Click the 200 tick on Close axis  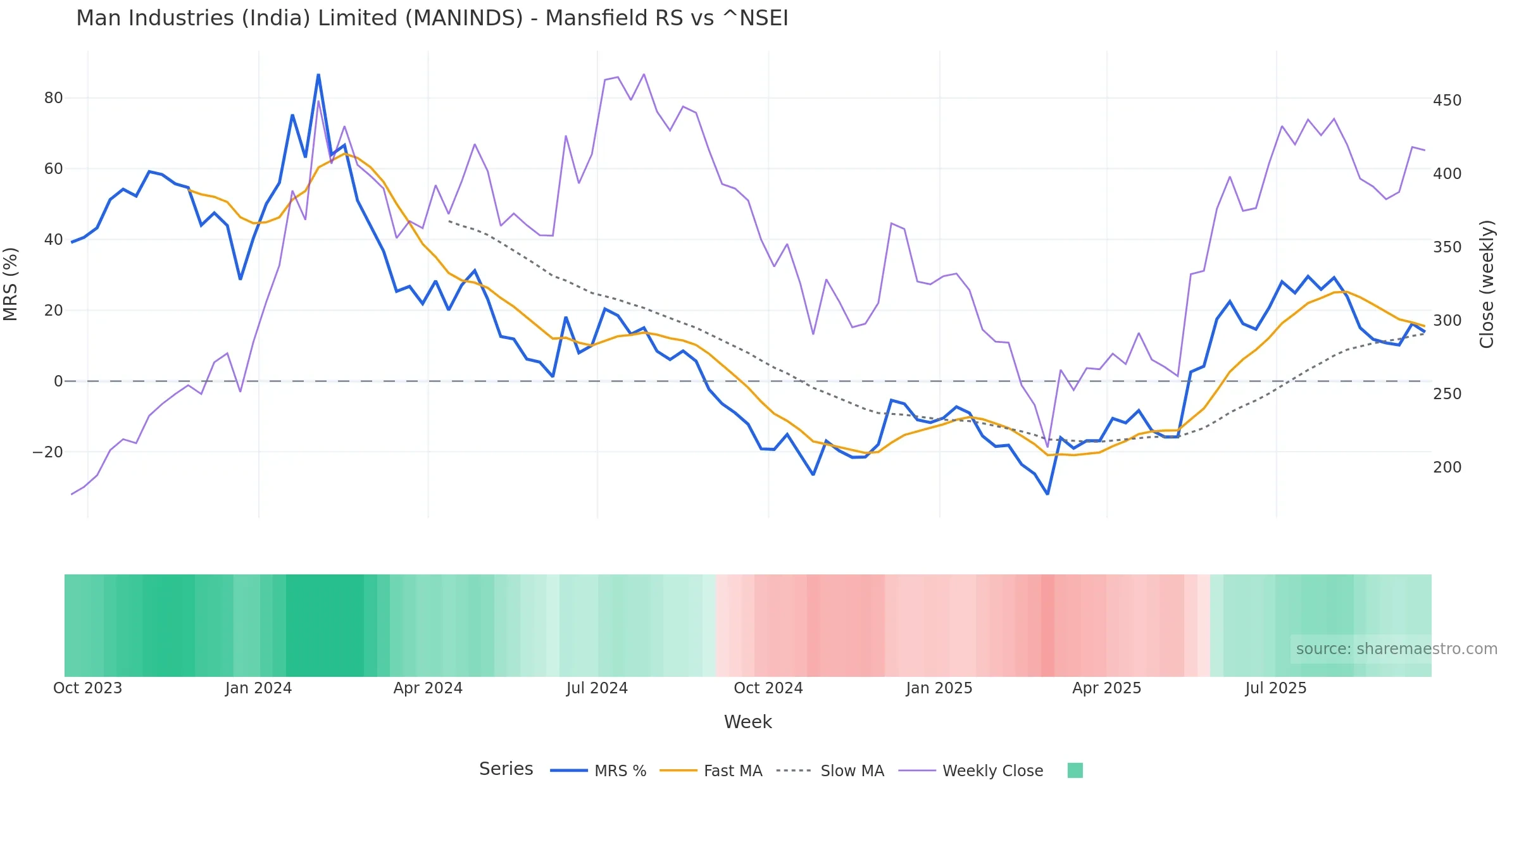1447,467
